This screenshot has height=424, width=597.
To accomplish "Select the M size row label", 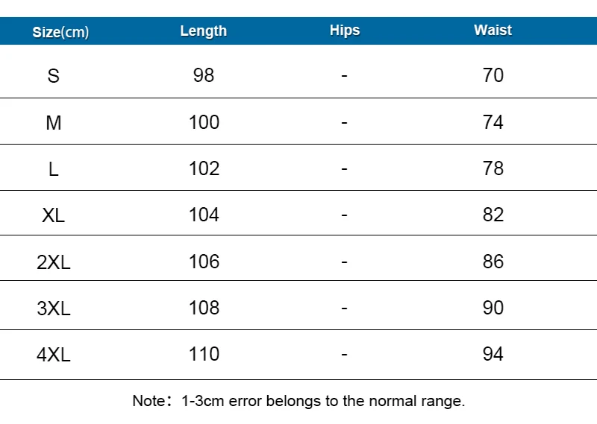I will (x=53, y=123).
